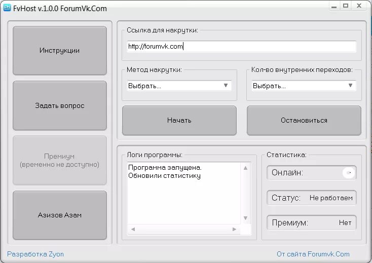Click the FvHost app icon in title bar
The image size is (372, 263).
7,8
